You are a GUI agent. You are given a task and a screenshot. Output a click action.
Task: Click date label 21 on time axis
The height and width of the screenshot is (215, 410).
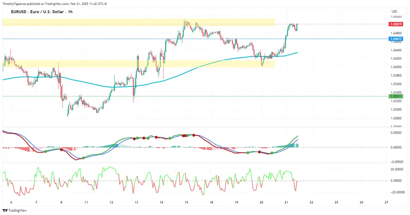286,202
